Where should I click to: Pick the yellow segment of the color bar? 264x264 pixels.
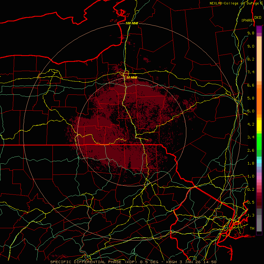pos(259,126)
